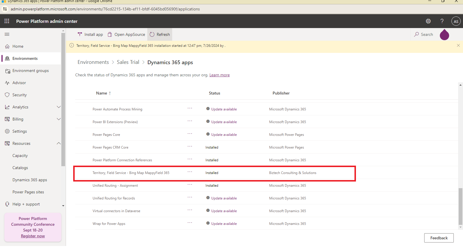Screen dimensions: 463x248
Task: Select the Territory, Field Service - Bing Map row name
Action: [x=131, y=173]
